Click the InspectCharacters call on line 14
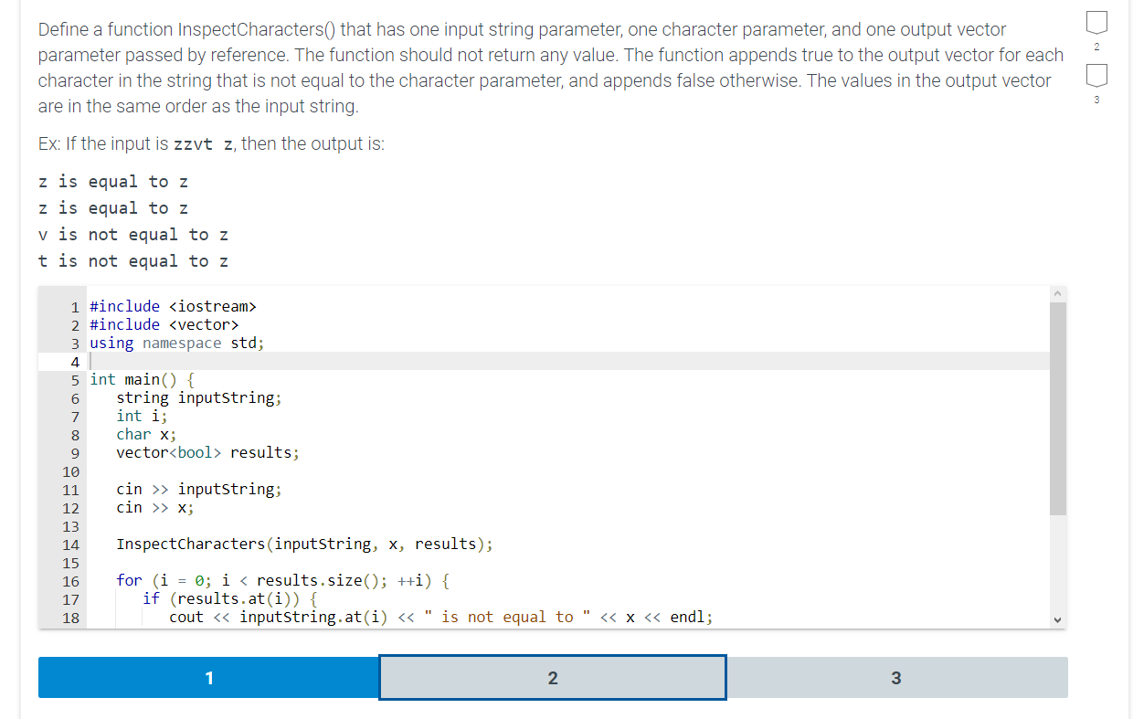1133x719 pixels. click(304, 544)
